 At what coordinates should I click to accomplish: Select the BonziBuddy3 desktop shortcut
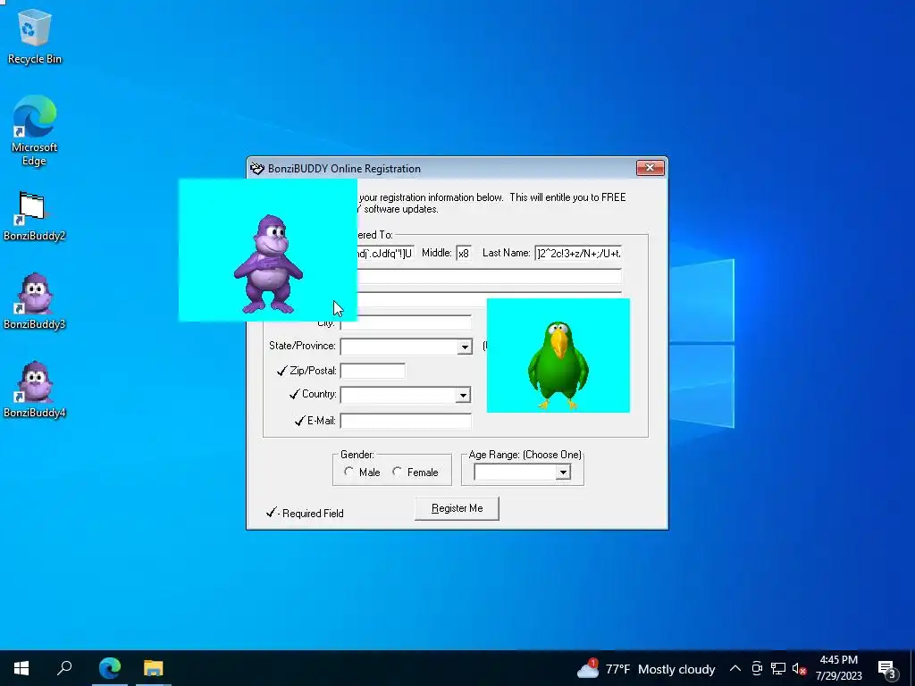click(35, 301)
